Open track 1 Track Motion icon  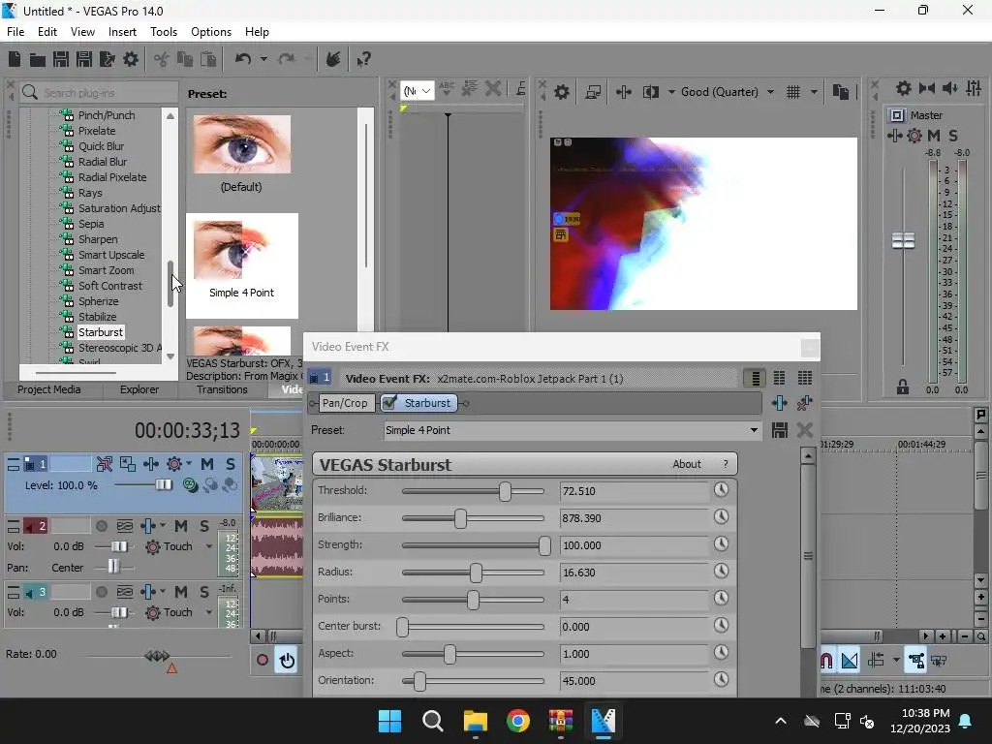[127, 464]
